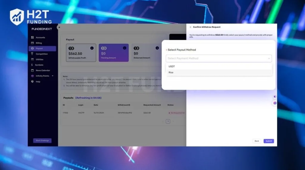The width and height of the screenshot is (305, 170).
Task: Click the News Calendar icon
Action: [x=32, y=70]
